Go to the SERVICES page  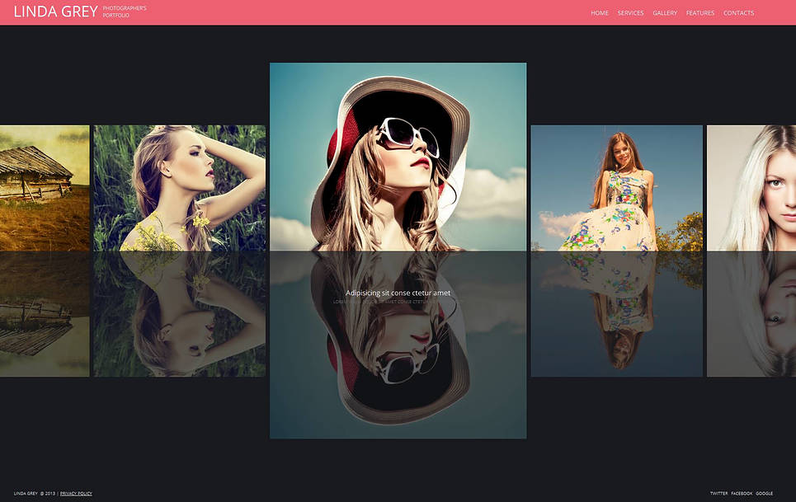630,13
